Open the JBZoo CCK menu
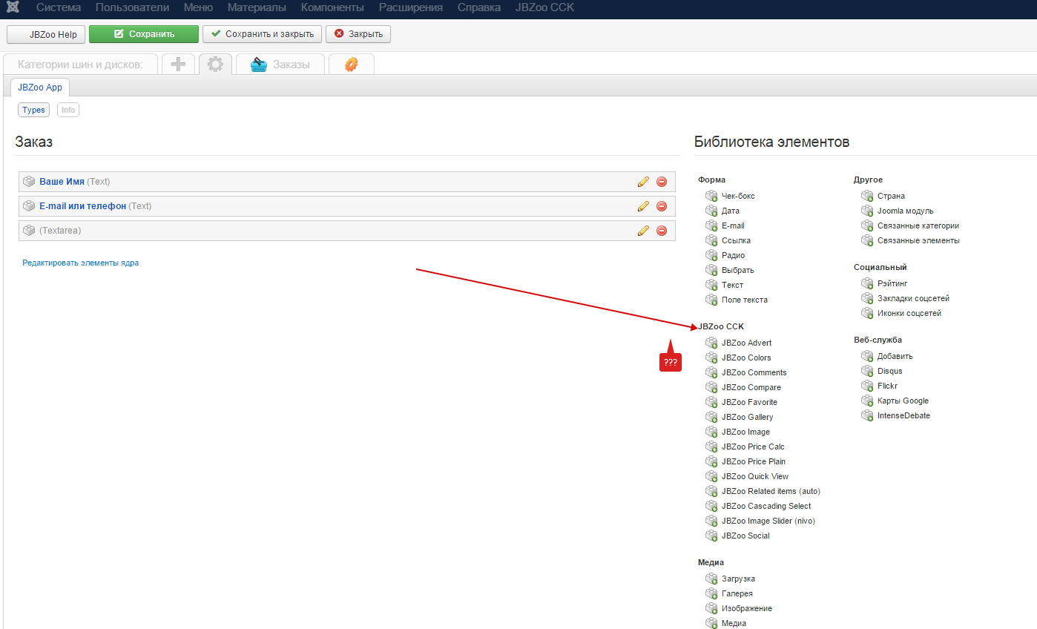This screenshot has width=1037, height=629. click(x=545, y=7)
